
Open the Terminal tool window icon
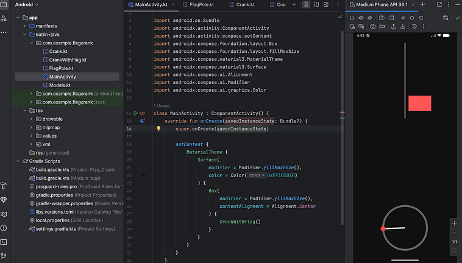pos(4,242)
